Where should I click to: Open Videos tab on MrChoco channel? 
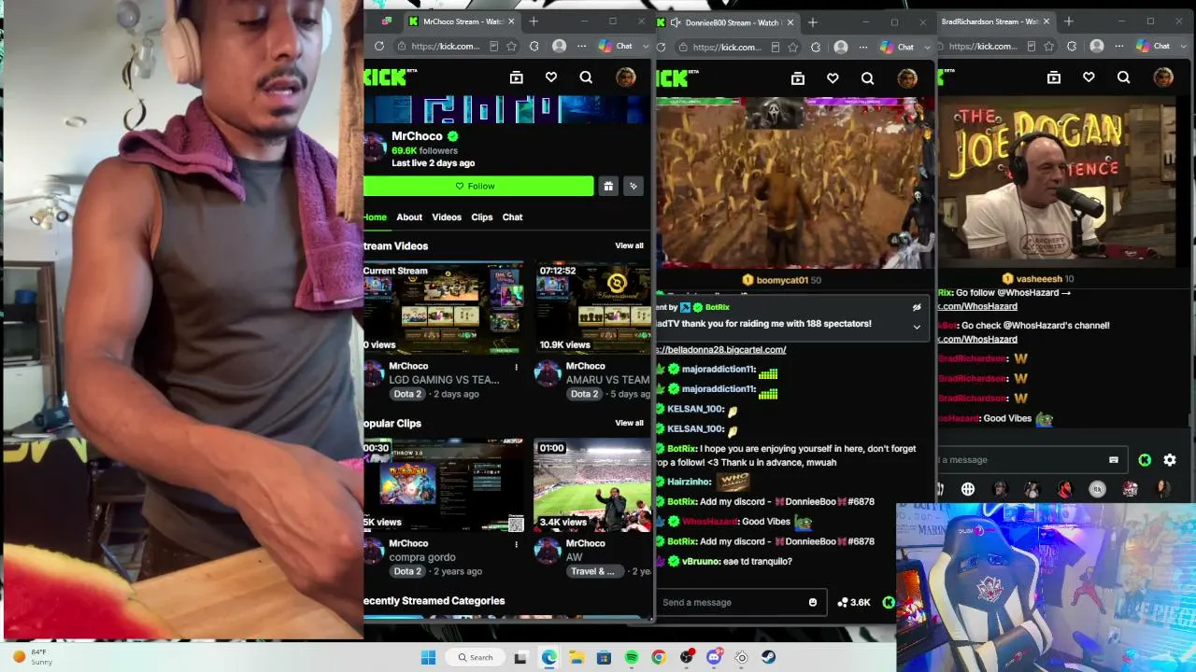point(447,217)
